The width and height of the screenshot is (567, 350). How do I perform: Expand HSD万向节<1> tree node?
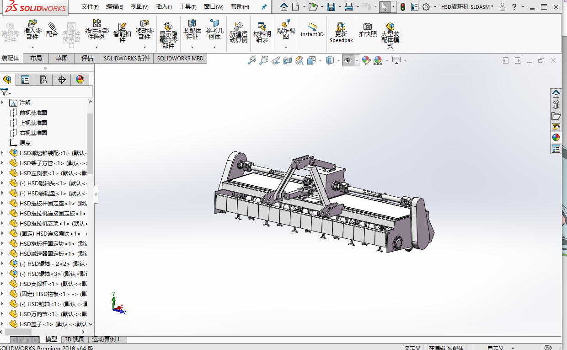pos(2,314)
